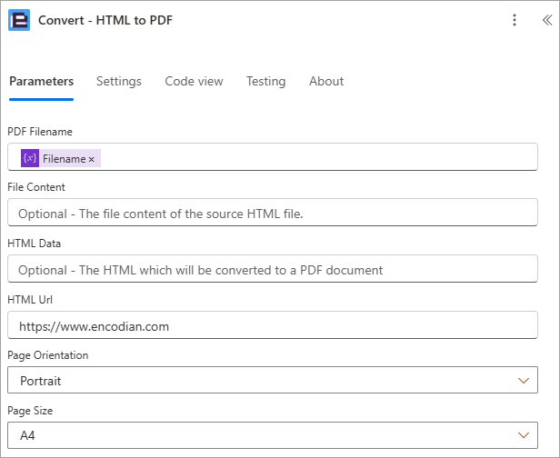Click the A4 page size combo box

click(x=273, y=435)
